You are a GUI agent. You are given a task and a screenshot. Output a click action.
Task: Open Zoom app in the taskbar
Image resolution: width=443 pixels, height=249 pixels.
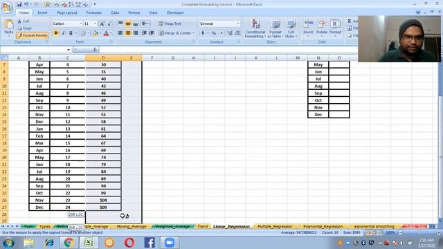tap(170, 243)
